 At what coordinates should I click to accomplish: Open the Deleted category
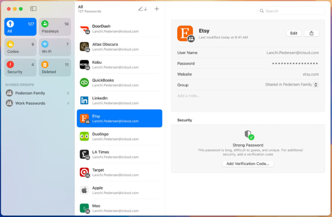[55, 68]
